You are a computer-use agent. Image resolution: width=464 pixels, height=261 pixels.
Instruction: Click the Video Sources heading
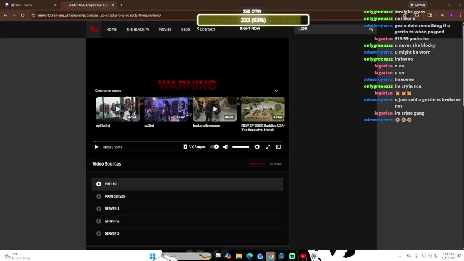click(107, 164)
